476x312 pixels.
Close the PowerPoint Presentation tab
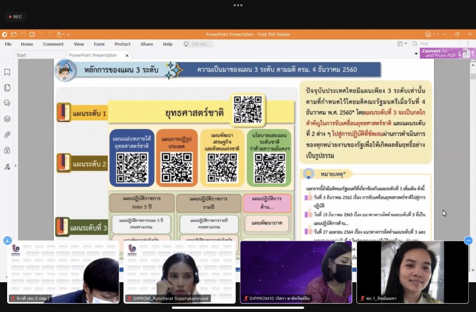[127, 55]
